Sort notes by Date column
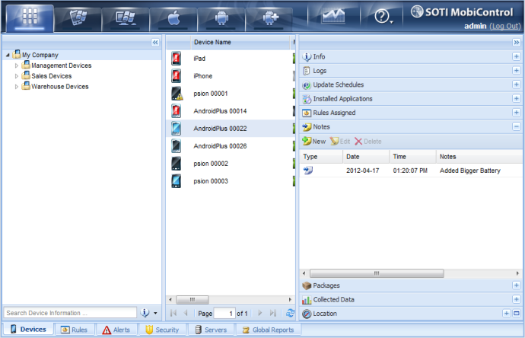525x338 pixels. [x=366, y=156]
